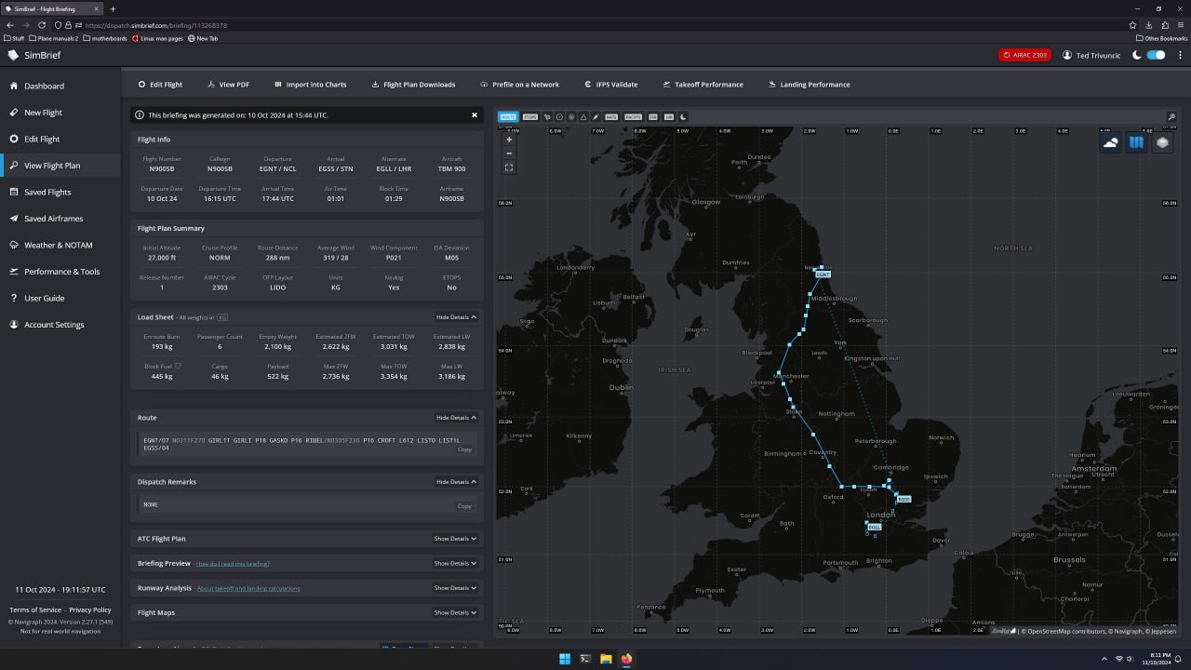This screenshot has height=670, width=1191.
Task: Open User Guide in the sidebar
Action: 60,298
